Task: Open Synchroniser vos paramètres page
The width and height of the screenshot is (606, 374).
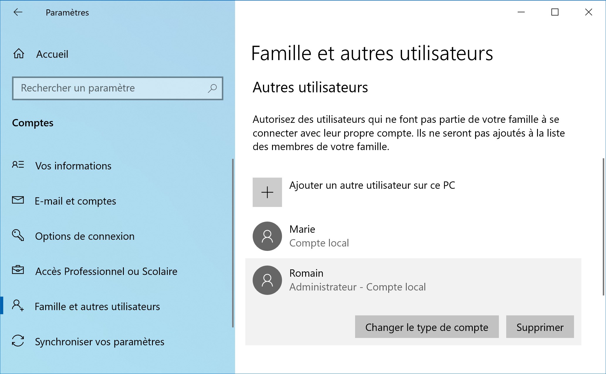Action: pos(99,342)
